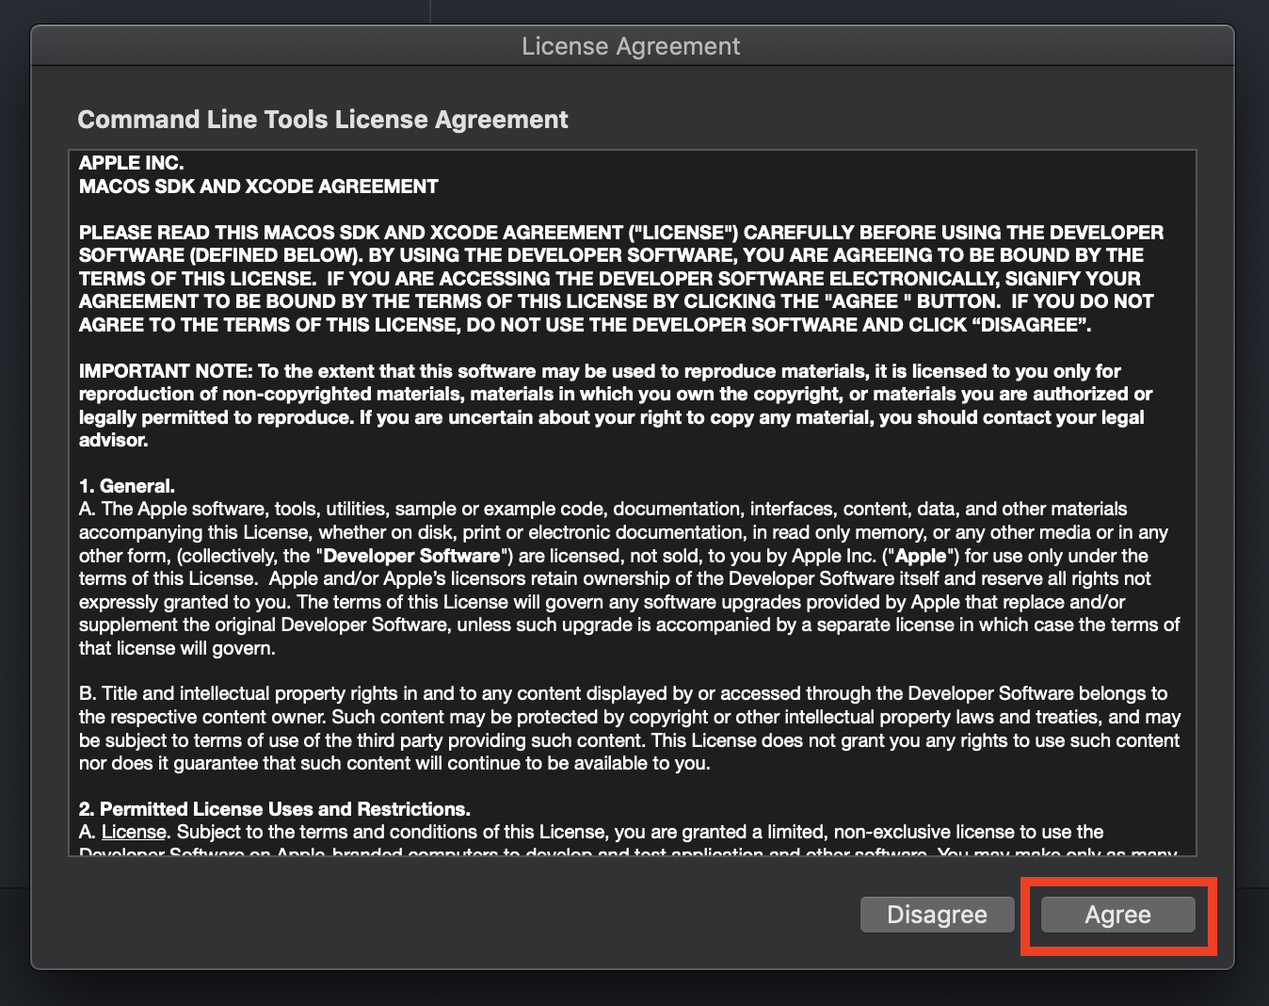Click the bold "Developer Software" term
This screenshot has width=1269, height=1006.
pos(411,556)
